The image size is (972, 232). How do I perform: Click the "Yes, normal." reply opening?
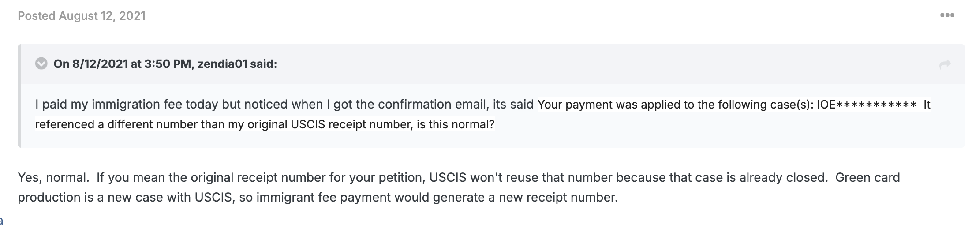pyautogui.click(x=53, y=177)
